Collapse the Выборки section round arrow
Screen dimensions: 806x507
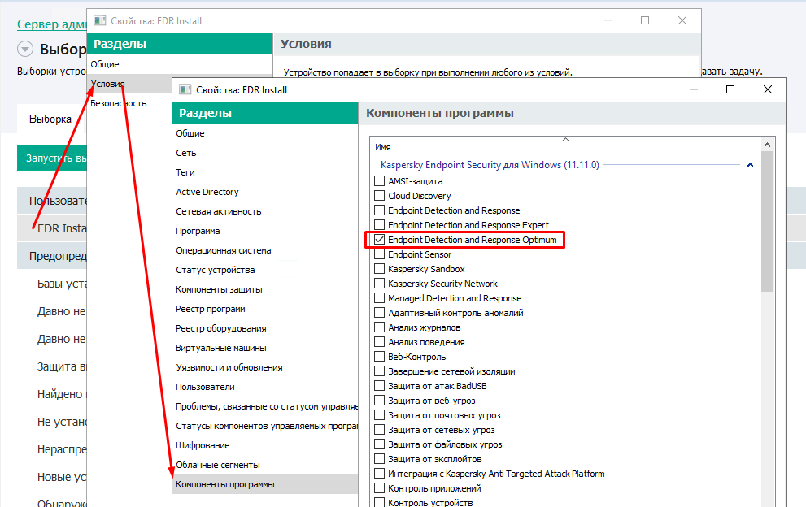point(25,49)
